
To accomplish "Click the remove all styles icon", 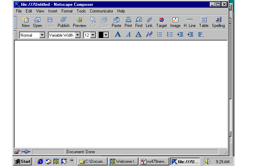I will (x=149, y=35).
